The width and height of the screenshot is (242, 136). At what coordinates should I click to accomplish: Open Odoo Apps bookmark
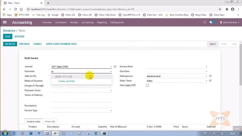click(217, 15)
